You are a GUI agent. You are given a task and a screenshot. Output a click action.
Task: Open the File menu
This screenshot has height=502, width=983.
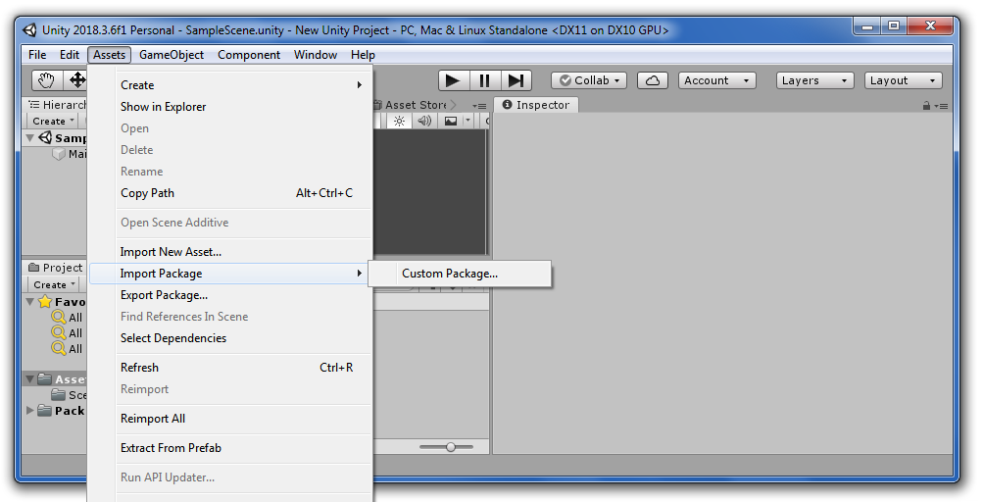pyautogui.click(x=37, y=55)
